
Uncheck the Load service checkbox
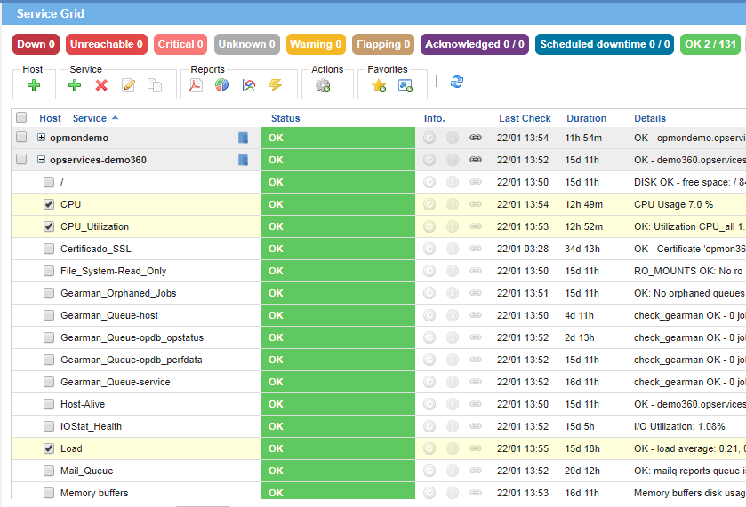click(x=49, y=448)
